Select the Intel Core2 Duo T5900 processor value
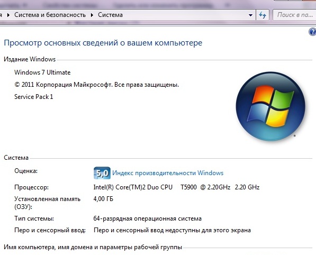 (176, 187)
